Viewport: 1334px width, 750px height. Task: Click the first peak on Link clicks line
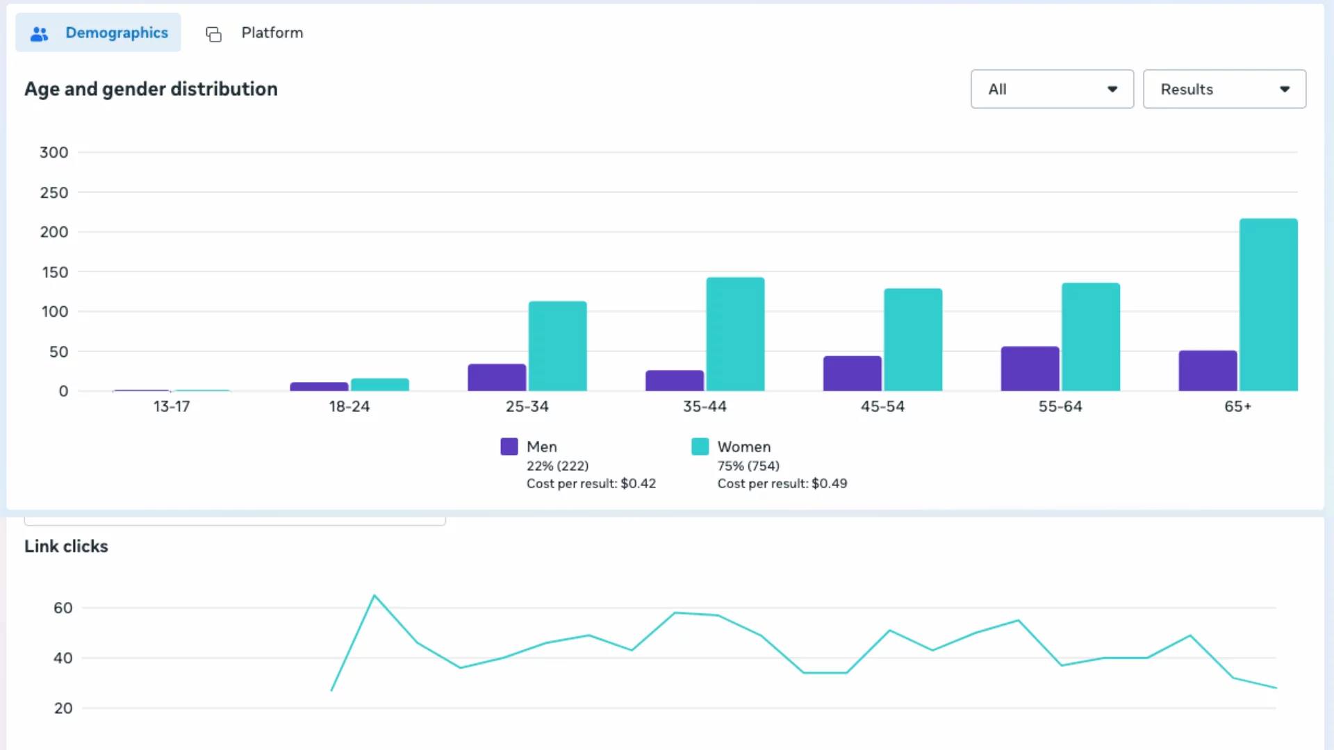point(374,596)
